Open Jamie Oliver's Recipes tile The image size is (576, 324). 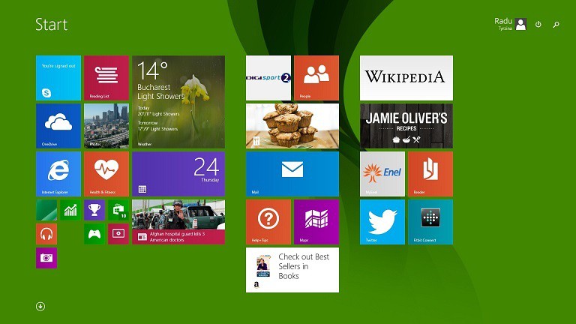click(x=406, y=126)
